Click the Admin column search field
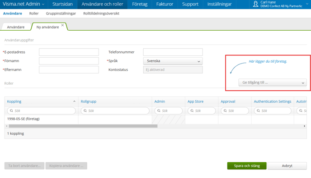 169,111
